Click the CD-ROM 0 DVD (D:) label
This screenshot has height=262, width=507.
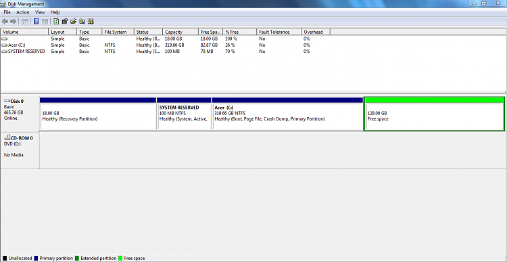(20, 150)
